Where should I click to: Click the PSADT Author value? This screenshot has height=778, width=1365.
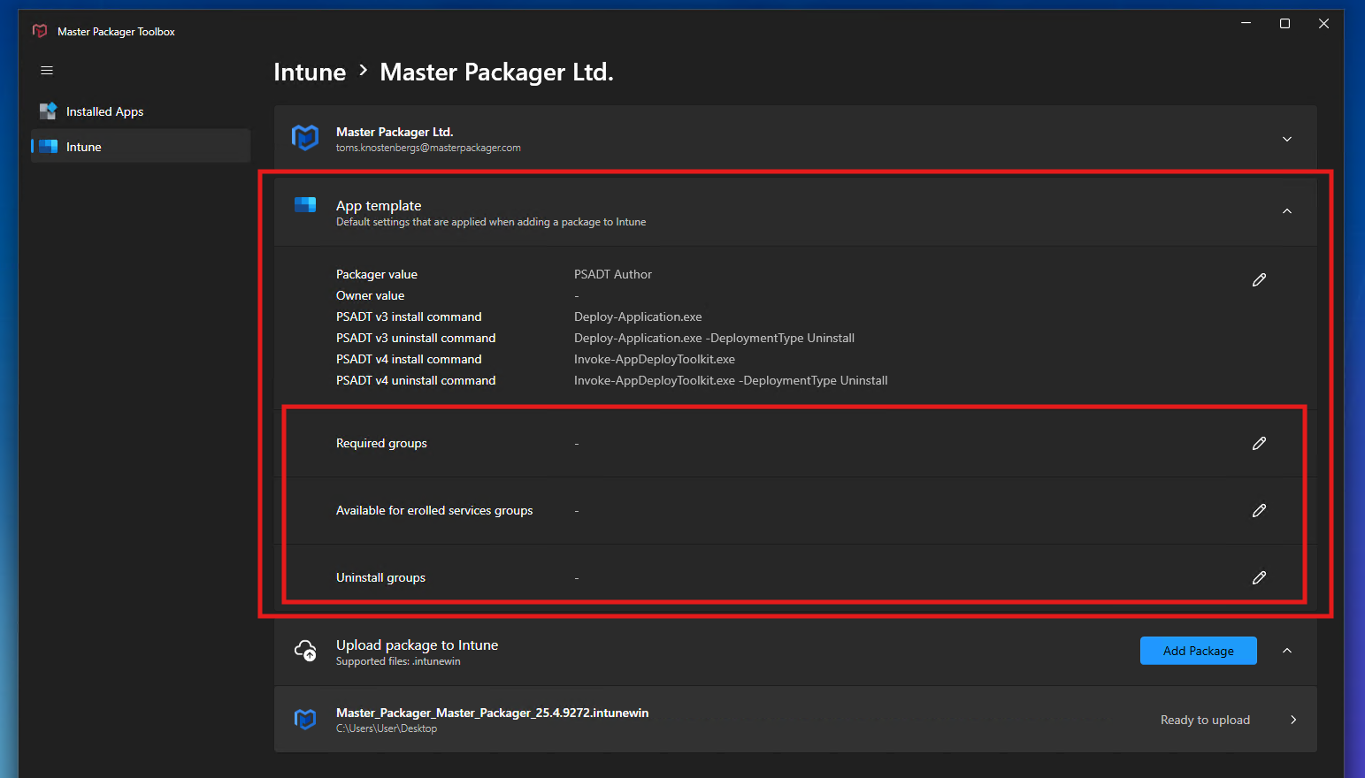click(613, 274)
